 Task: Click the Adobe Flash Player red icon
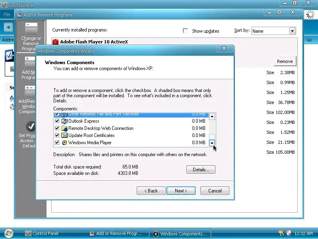[55, 42]
